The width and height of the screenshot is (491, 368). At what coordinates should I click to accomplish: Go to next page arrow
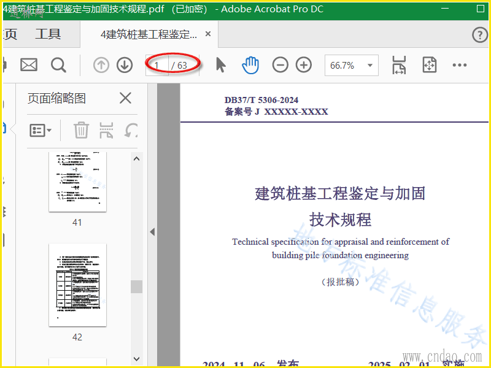(x=125, y=65)
